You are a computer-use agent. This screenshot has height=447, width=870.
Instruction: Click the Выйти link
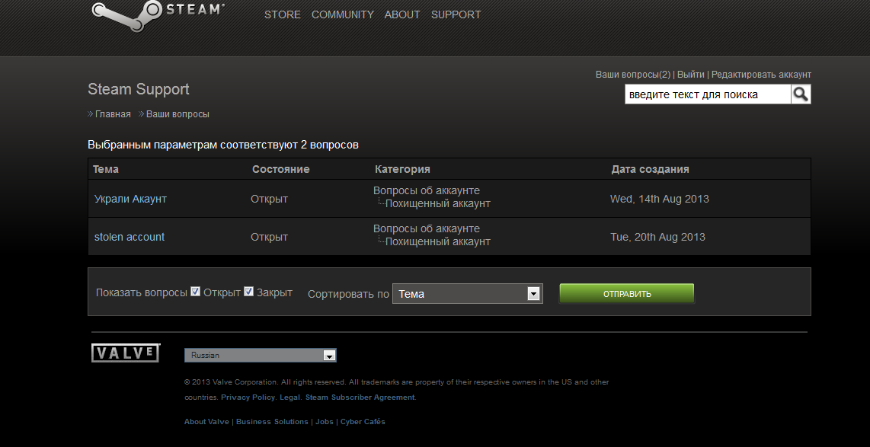[x=691, y=75]
